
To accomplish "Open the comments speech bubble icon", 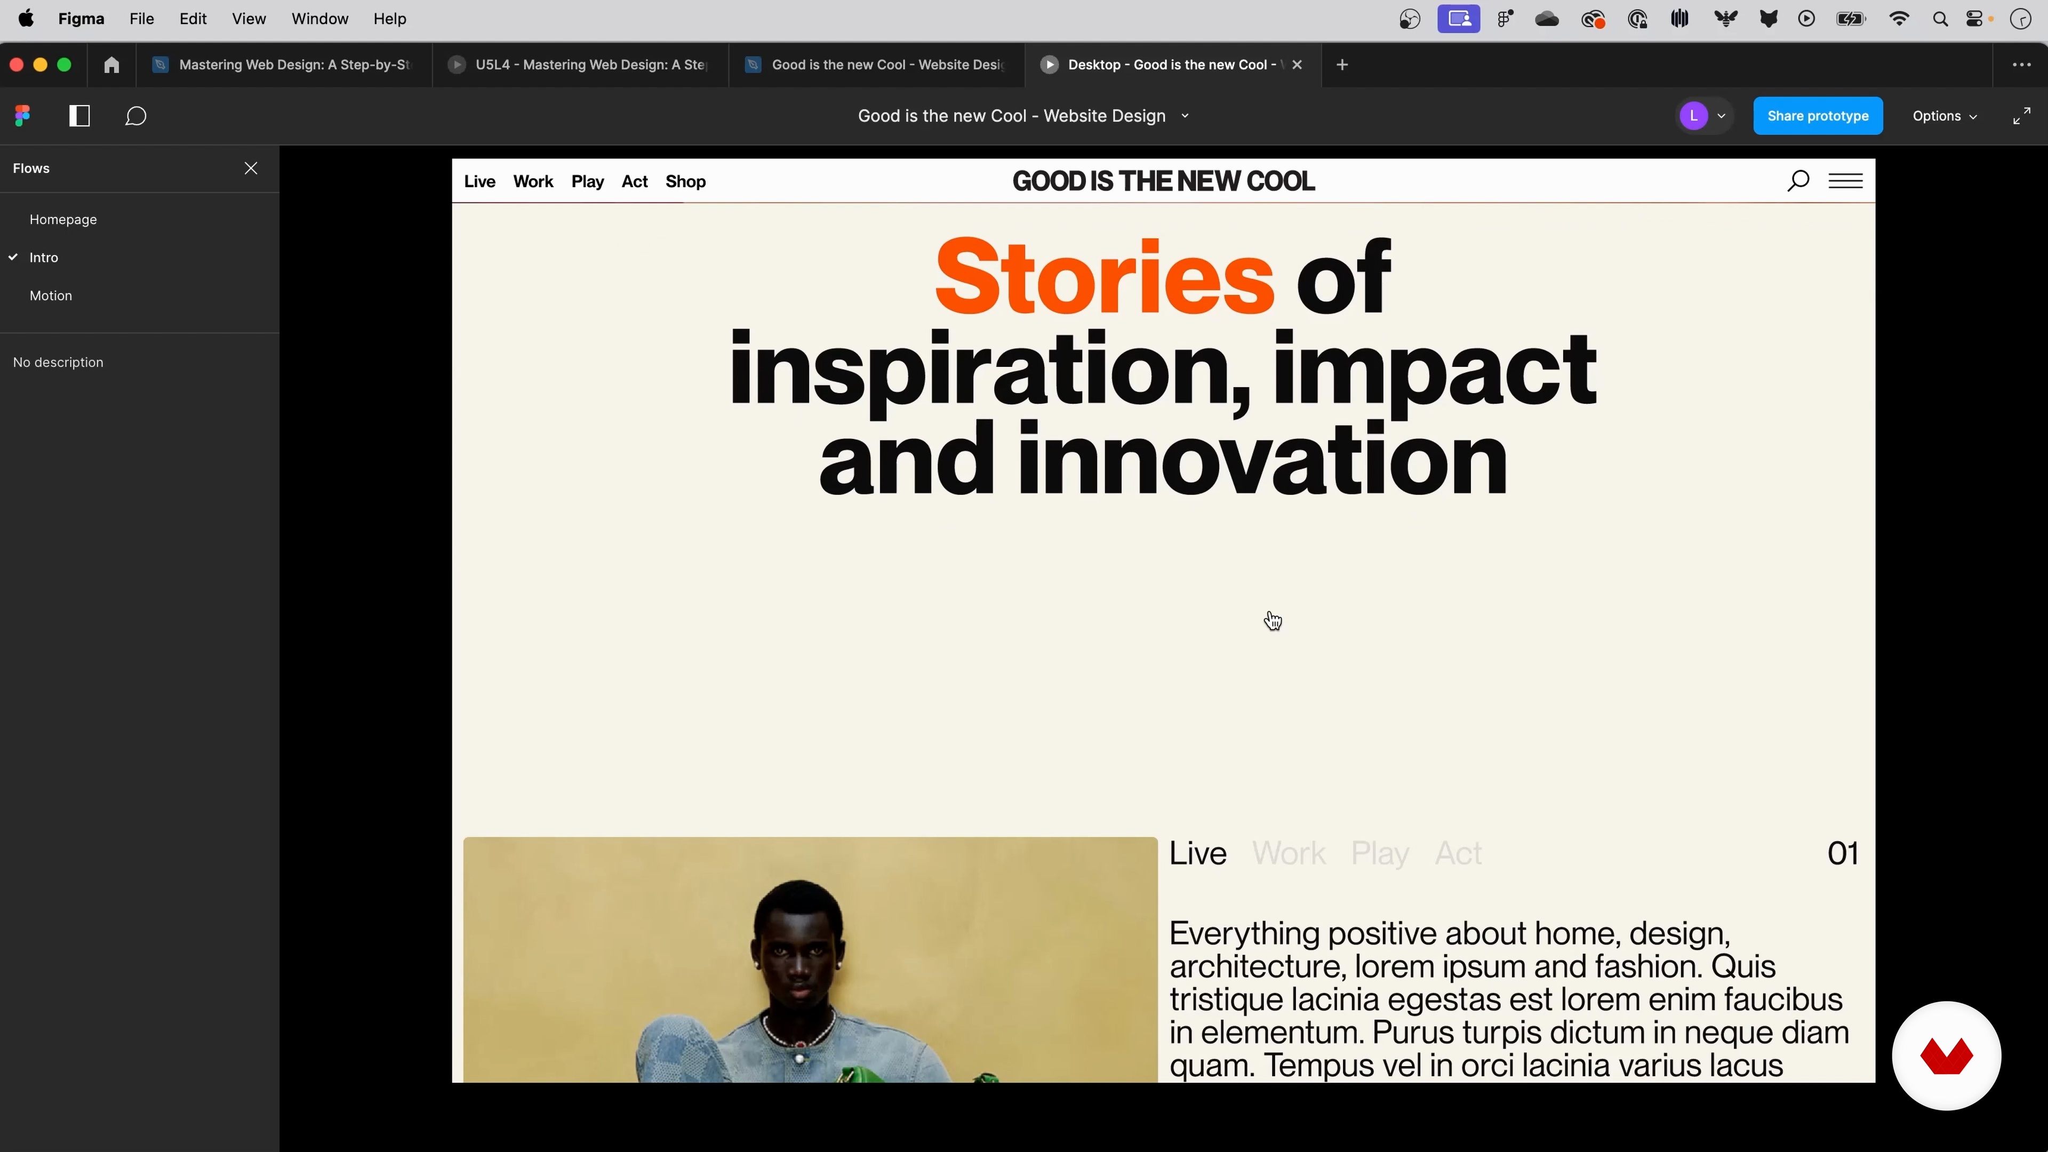I will pyautogui.click(x=136, y=116).
